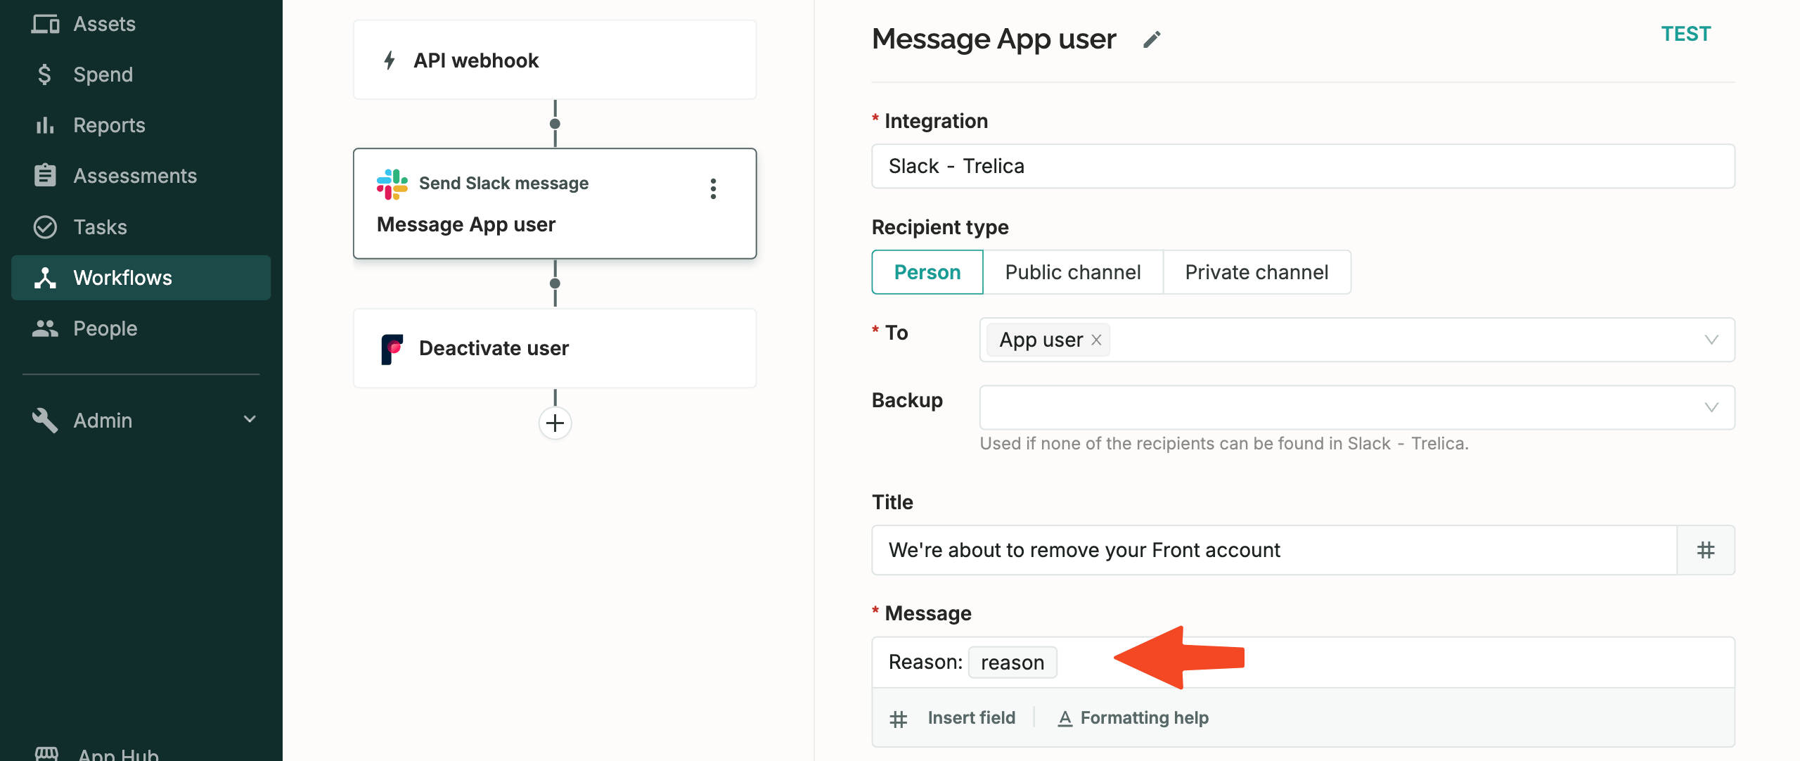Open the Tasks checkmark icon
1800x761 pixels.
click(x=45, y=226)
